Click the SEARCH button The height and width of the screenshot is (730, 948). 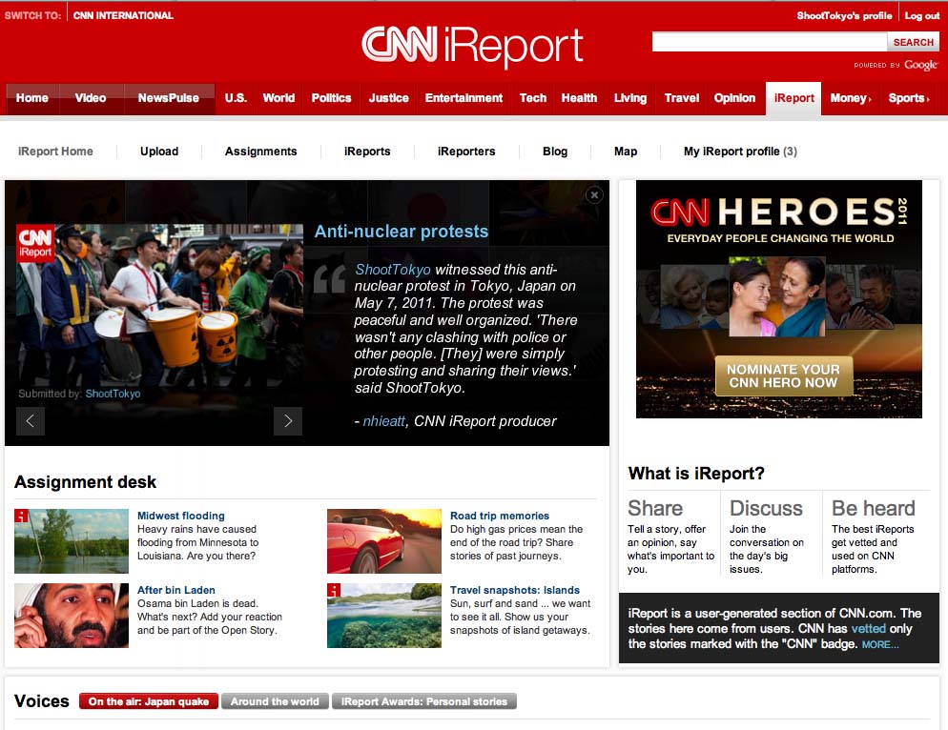click(914, 42)
